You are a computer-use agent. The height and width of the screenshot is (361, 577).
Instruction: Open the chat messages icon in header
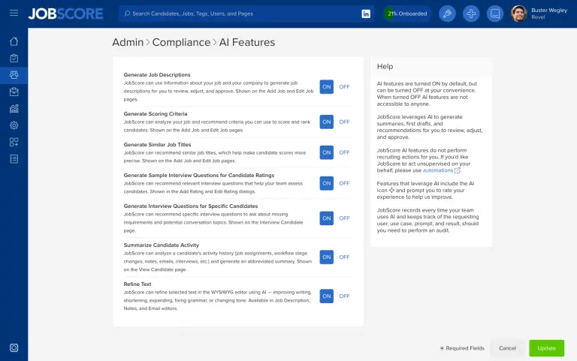[495, 14]
